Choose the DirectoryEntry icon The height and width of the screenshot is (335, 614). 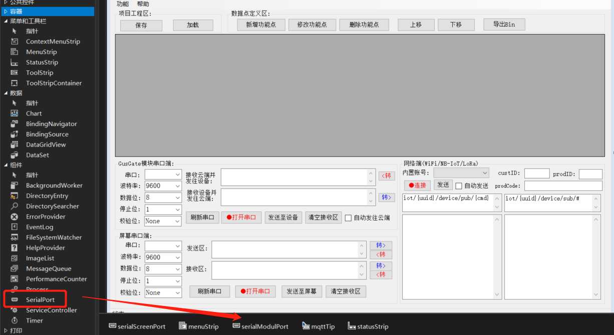pyautogui.click(x=15, y=196)
